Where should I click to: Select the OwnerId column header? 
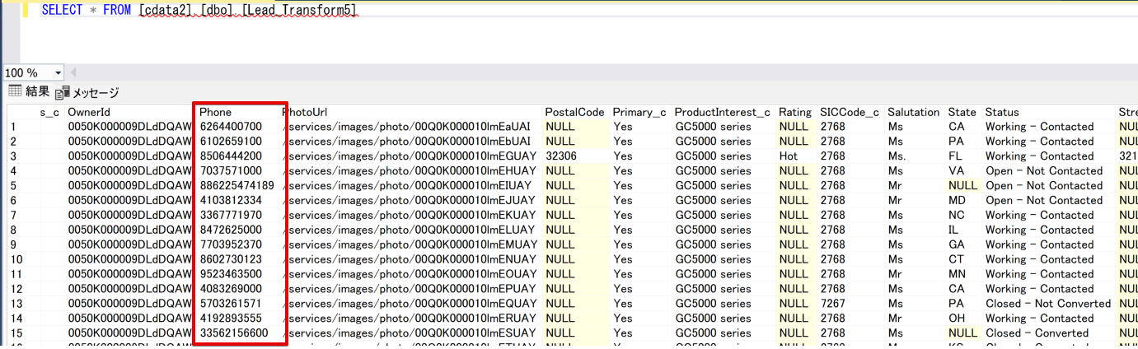89,112
